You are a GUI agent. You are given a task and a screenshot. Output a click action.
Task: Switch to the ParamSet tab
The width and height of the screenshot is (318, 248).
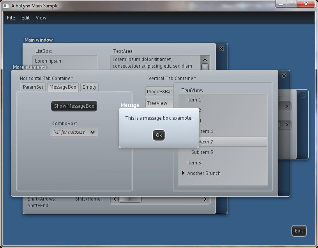[33, 87]
